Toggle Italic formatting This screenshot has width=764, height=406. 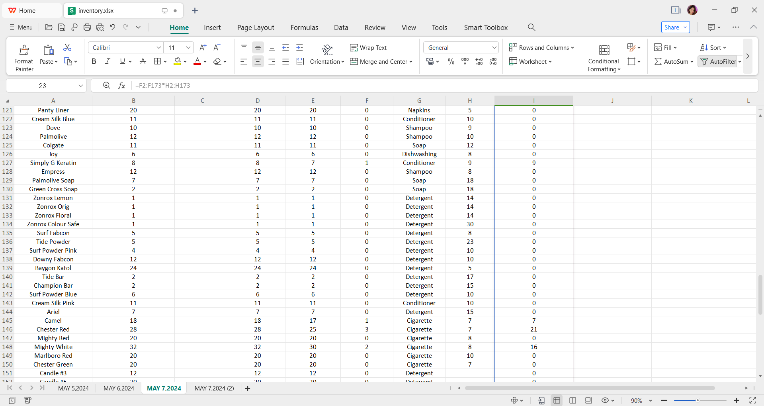pyautogui.click(x=107, y=61)
